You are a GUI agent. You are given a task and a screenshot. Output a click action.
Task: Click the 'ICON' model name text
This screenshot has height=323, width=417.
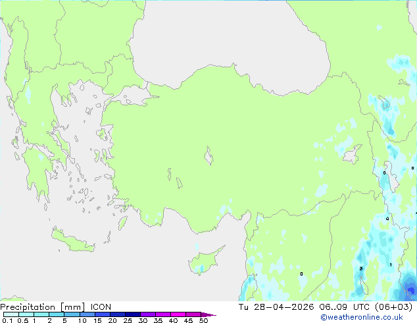coord(101,307)
